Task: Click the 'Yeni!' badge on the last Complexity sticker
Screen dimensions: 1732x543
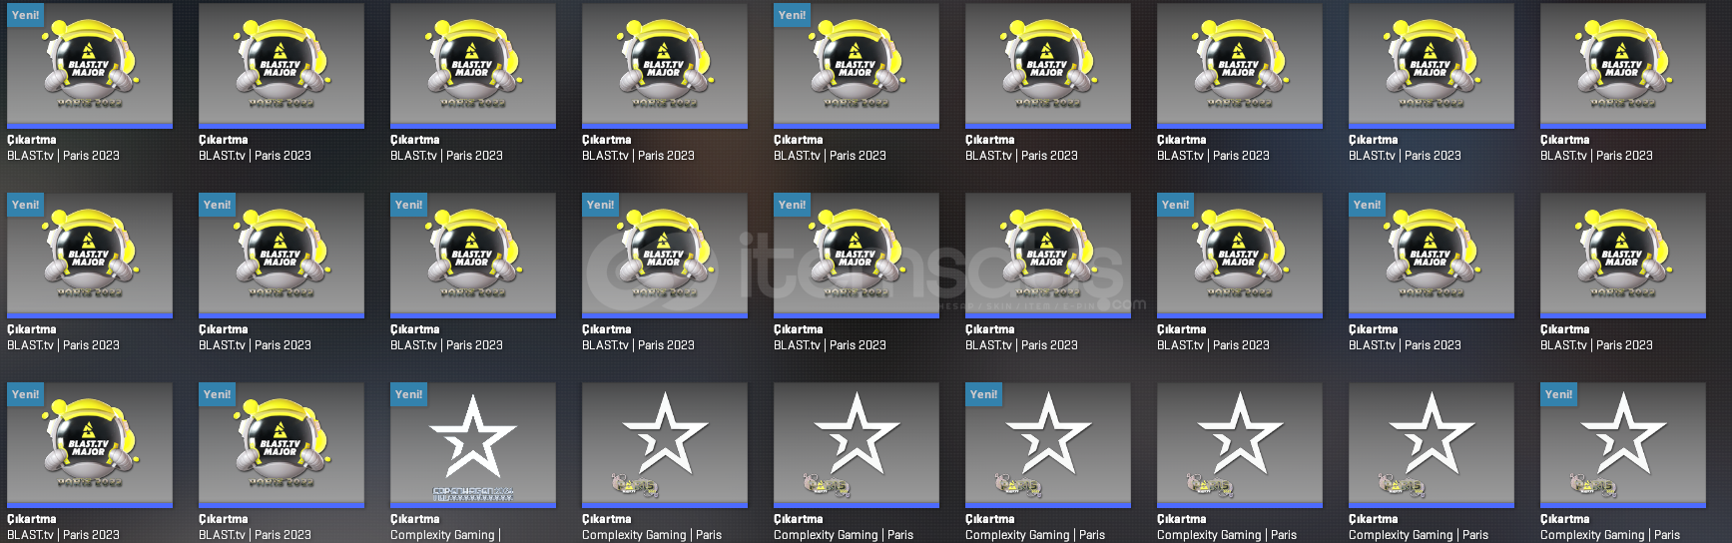Action: pos(1558,394)
